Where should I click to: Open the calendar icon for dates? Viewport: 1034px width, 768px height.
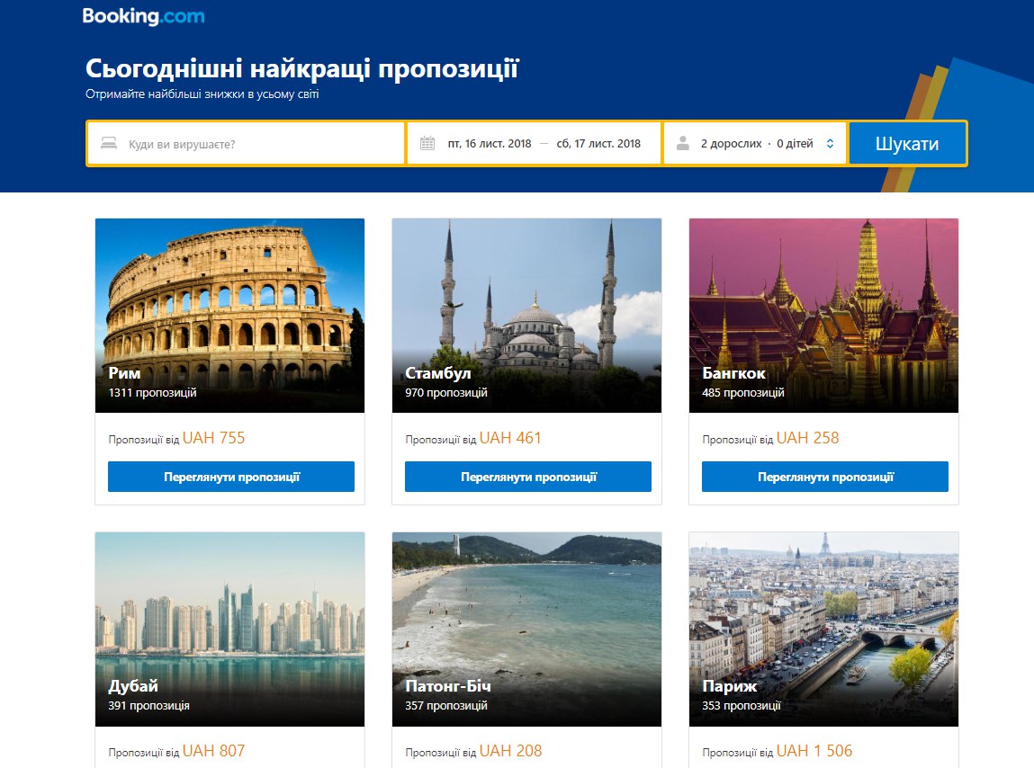coord(427,143)
